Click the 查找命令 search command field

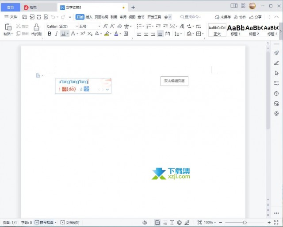tap(191, 17)
